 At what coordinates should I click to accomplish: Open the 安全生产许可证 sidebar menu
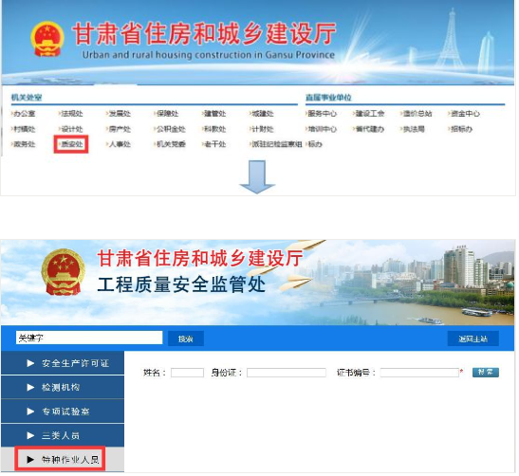pos(63,363)
